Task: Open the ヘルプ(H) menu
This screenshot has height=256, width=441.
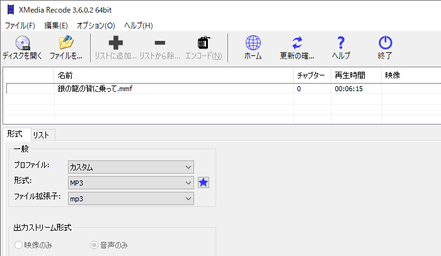Action: click(x=139, y=26)
